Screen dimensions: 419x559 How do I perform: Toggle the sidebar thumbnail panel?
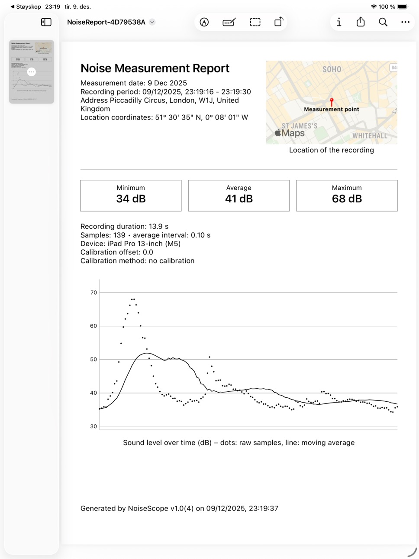tap(46, 22)
